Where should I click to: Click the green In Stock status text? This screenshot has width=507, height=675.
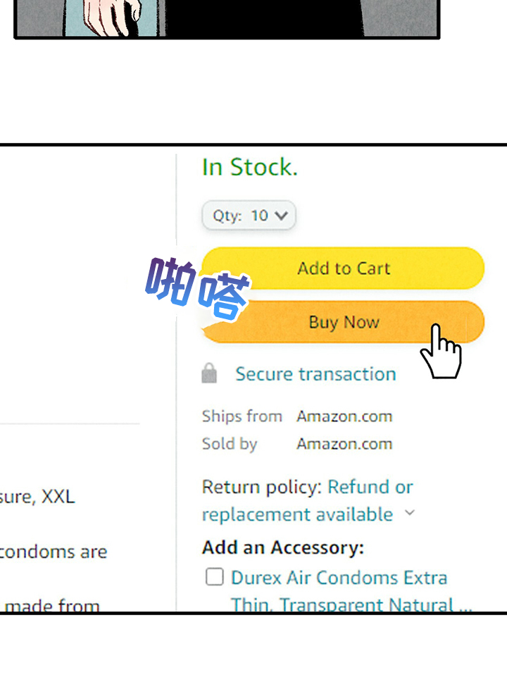(x=250, y=168)
